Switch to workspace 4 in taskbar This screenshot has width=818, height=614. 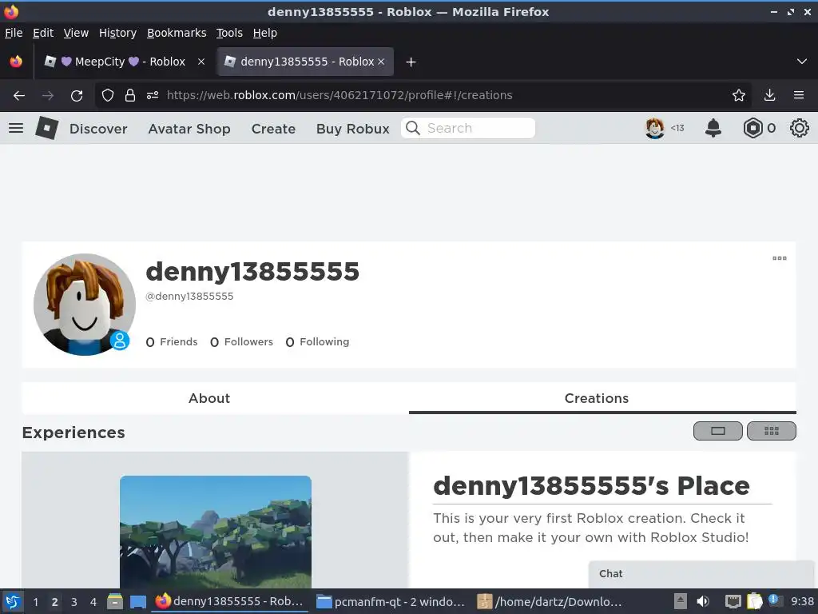coord(93,602)
